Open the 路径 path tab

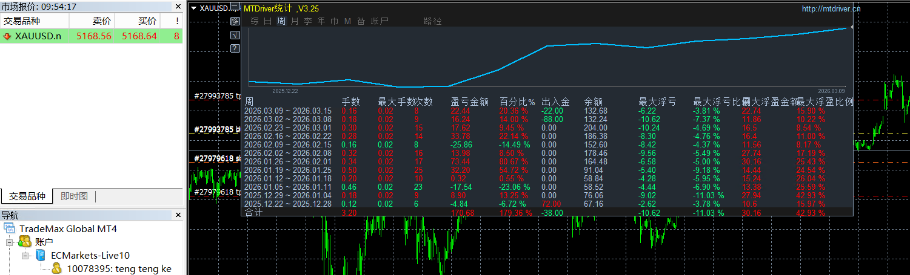(x=433, y=21)
